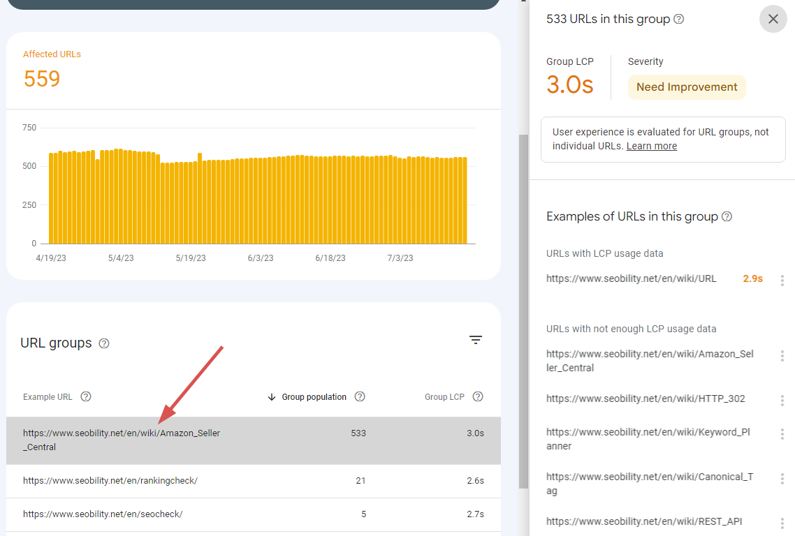The width and height of the screenshot is (795, 536).
Task: Open filter icon in URL groups card
Action: [x=476, y=340]
